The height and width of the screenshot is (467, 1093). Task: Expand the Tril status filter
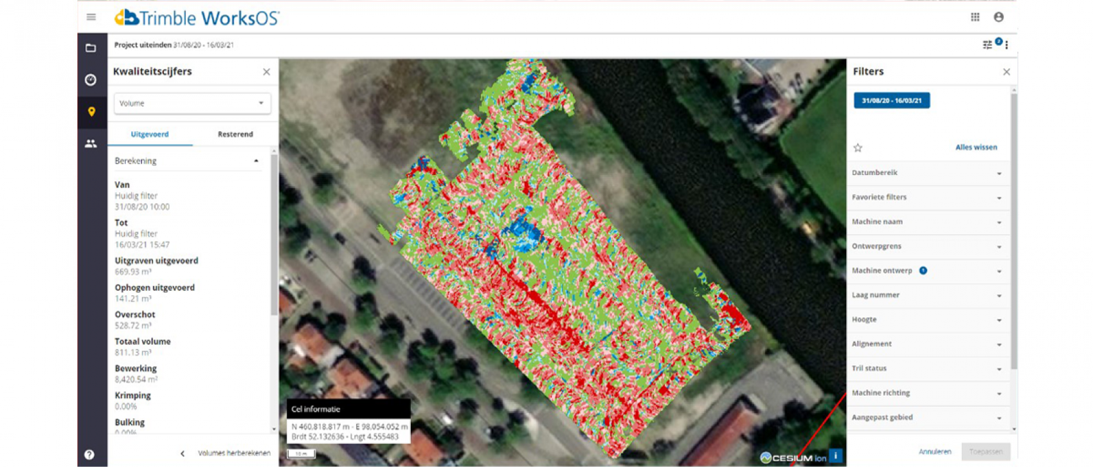click(926, 369)
